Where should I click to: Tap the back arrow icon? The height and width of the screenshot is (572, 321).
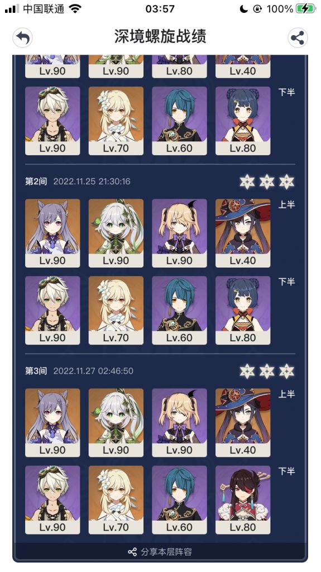23,37
